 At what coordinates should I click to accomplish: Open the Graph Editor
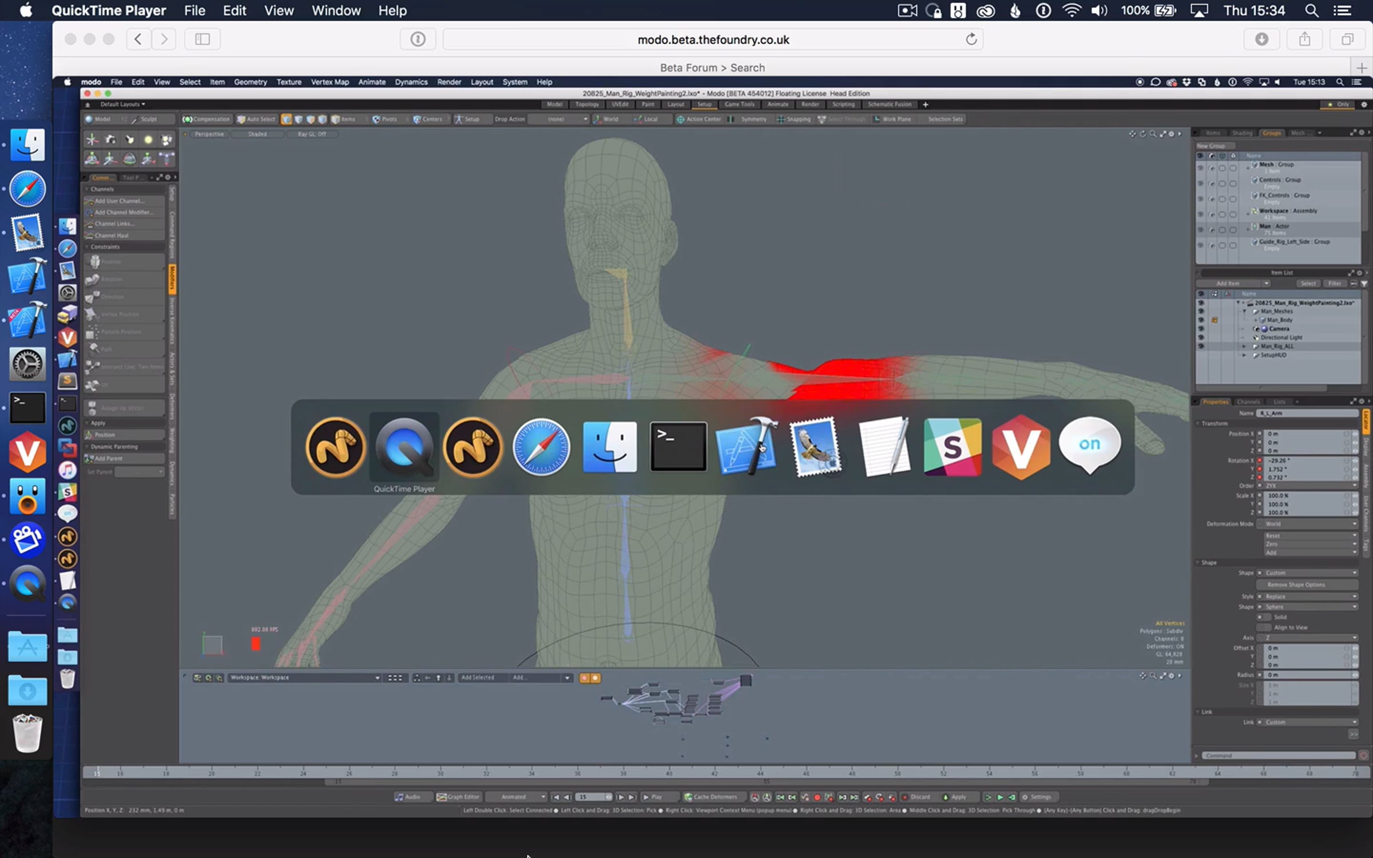(x=458, y=797)
